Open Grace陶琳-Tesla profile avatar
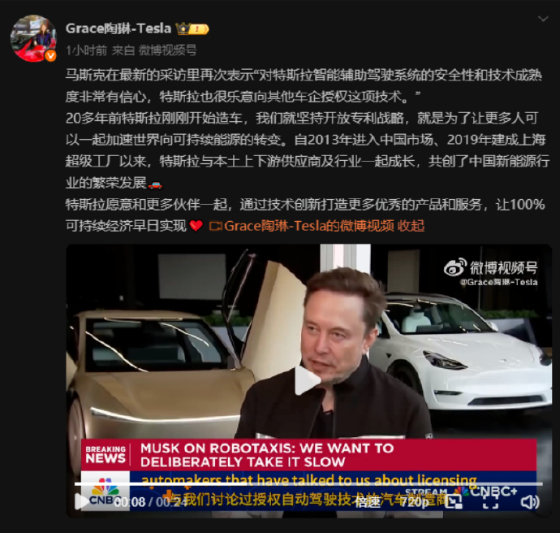This screenshot has width=560, height=533. 33,38
